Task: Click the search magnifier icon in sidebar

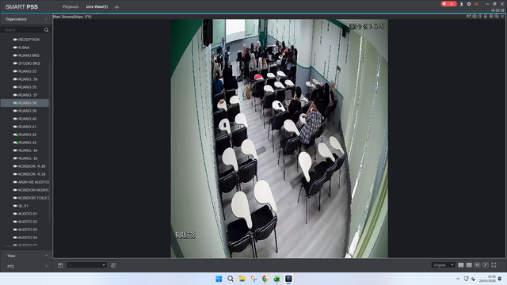Action: point(46,30)
